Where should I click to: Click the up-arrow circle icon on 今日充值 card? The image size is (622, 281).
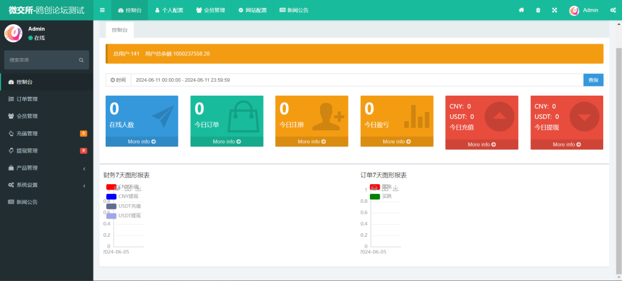tap(499, 117)
